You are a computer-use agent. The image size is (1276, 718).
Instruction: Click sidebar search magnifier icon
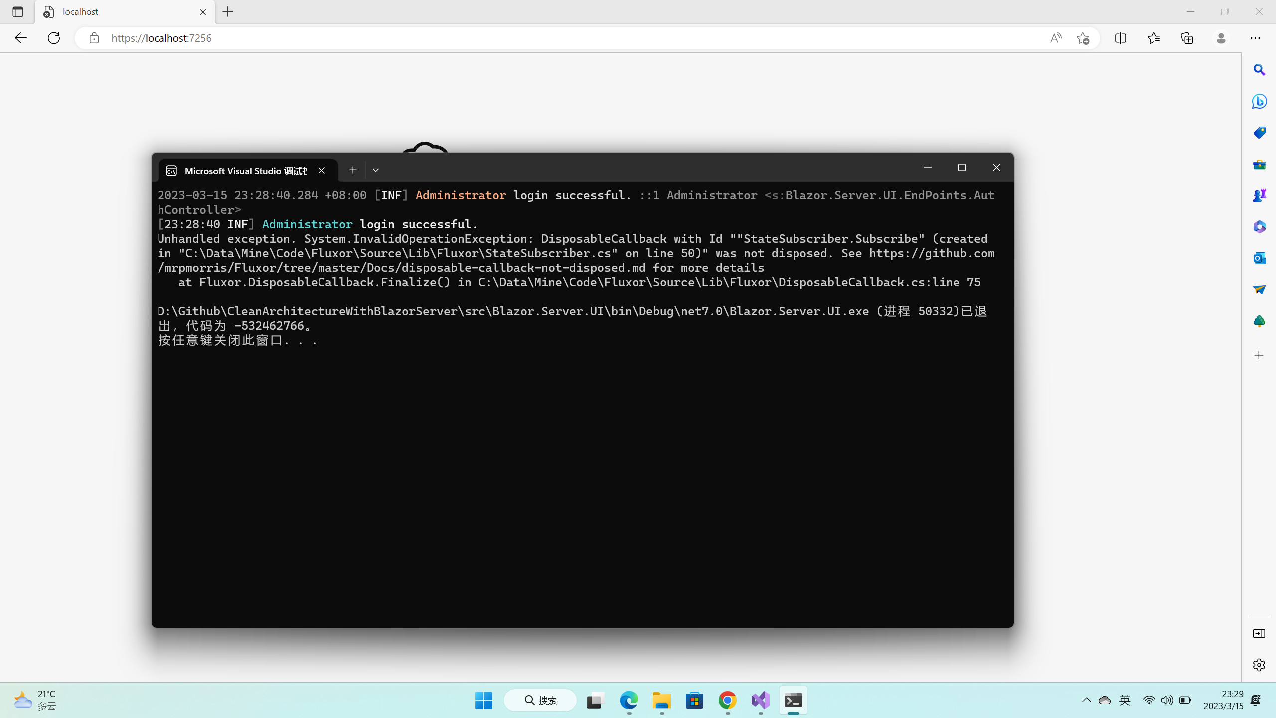point(1259,70)
